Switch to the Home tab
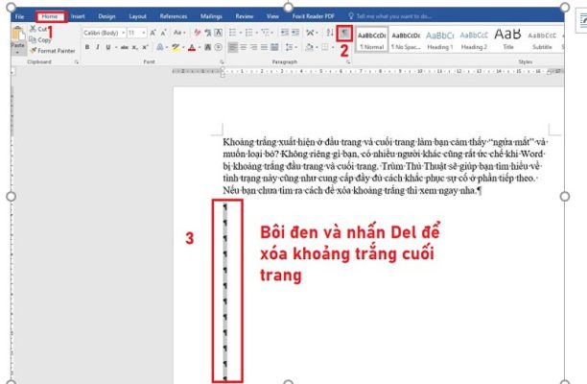The width and height of the screenshot is (587, 384). click(50, 16)
